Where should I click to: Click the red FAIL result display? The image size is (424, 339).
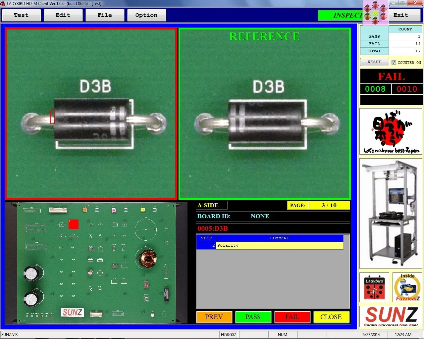[x=391, y=76]
